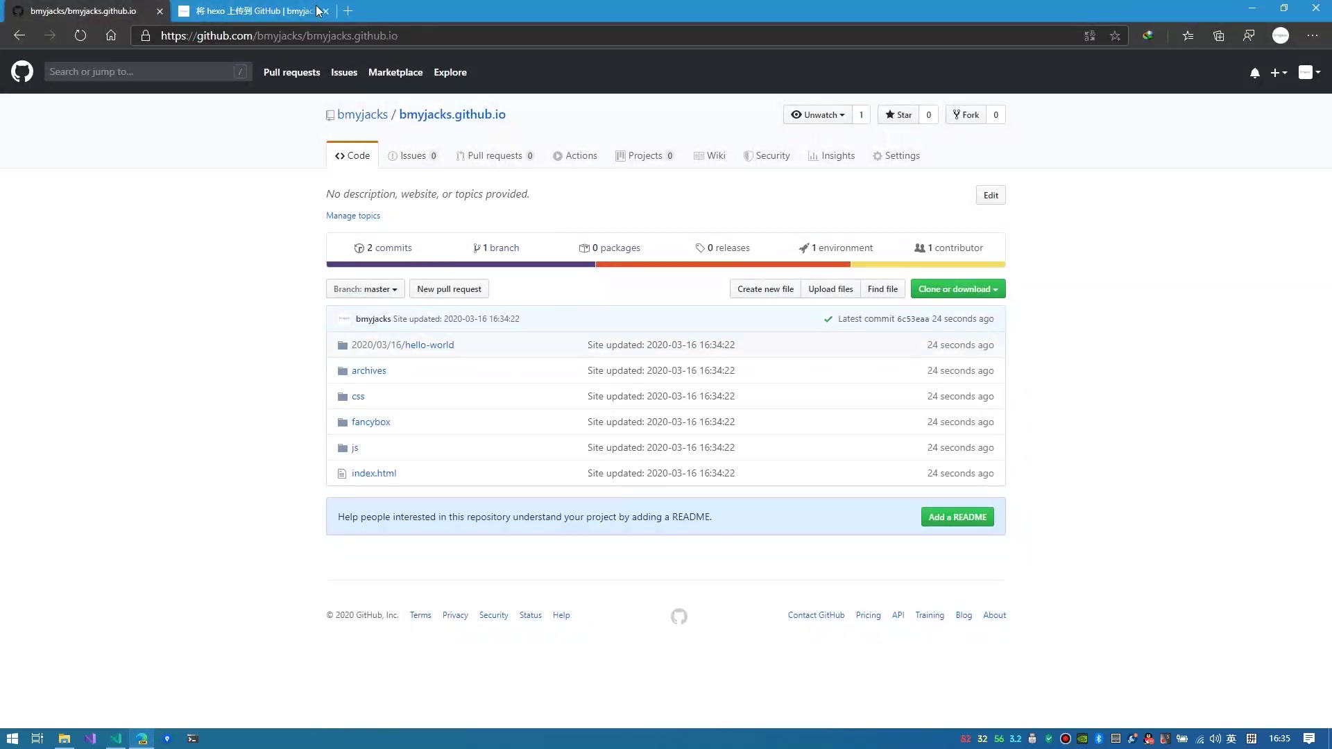1332x749 pixels.
Task: Open the Unwatch dropdown
Action: (x=818, y=114)
